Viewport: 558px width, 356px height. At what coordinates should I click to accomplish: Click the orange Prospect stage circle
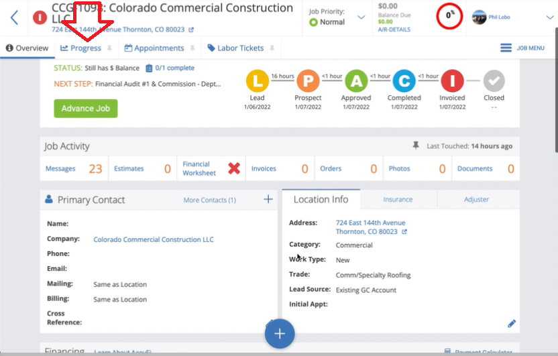click(x=308, y=81)
